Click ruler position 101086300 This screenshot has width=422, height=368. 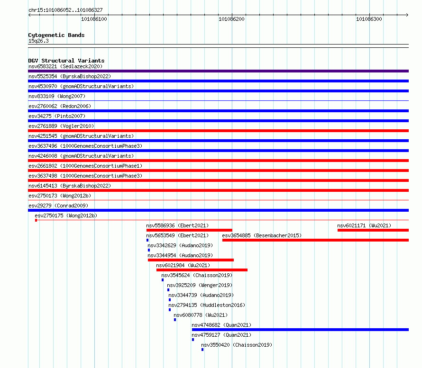pyautogui.click(x=369, y=19)
